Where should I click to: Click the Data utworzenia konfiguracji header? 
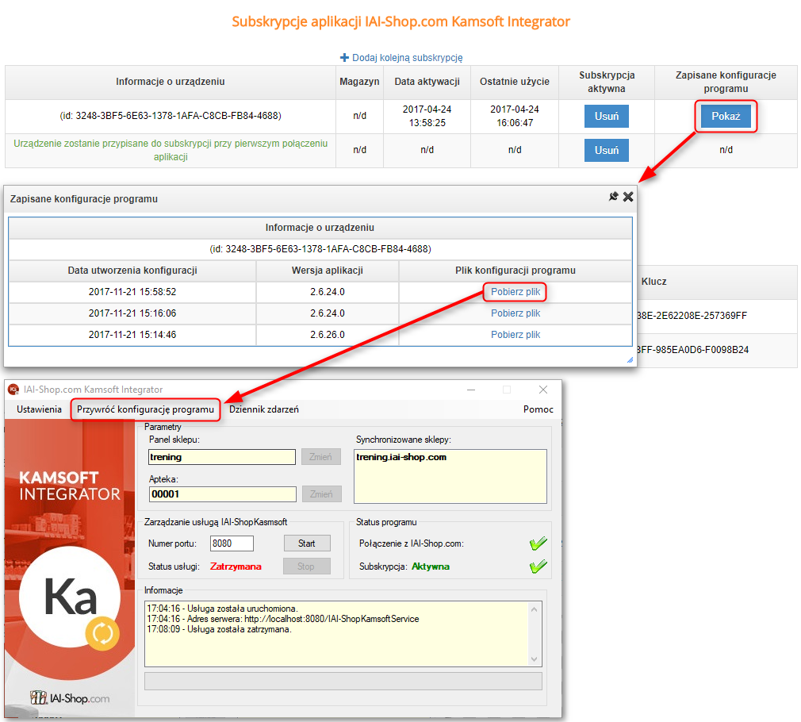[x=132, y=271]
